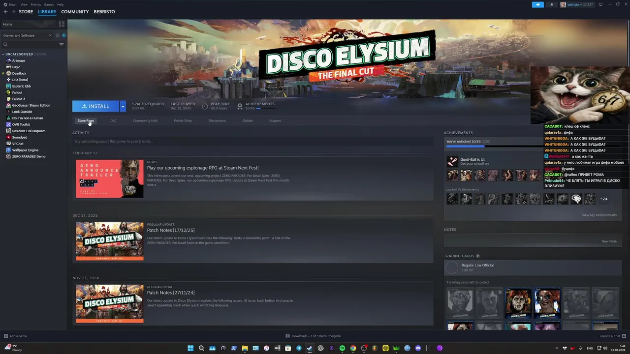Open the Support link
Viewport: 630px width, 354px height.
click(275, 120)
